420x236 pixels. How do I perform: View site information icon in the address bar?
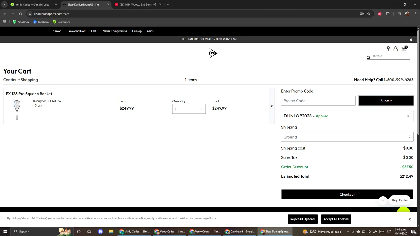tap(30, 14)
